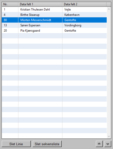Viewport: 113px width, 149px height.
Task: Click the scrollbar down arrow
Action: 109,136
